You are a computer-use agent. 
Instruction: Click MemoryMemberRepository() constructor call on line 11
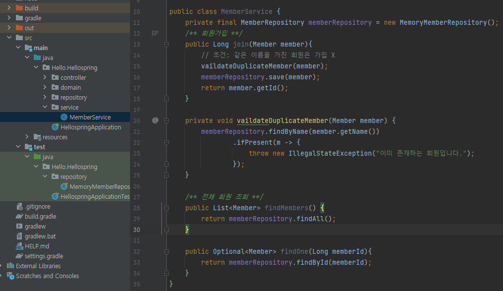coord(447,22)
